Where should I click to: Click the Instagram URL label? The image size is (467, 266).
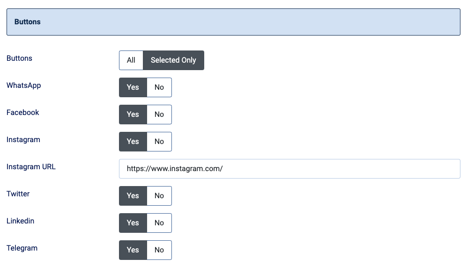tap(31, 167)
